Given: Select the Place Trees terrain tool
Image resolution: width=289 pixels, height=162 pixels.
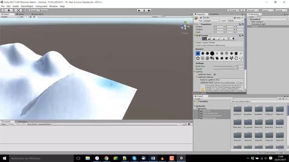Looking at the screenshot, I should (x=224, y=39).
